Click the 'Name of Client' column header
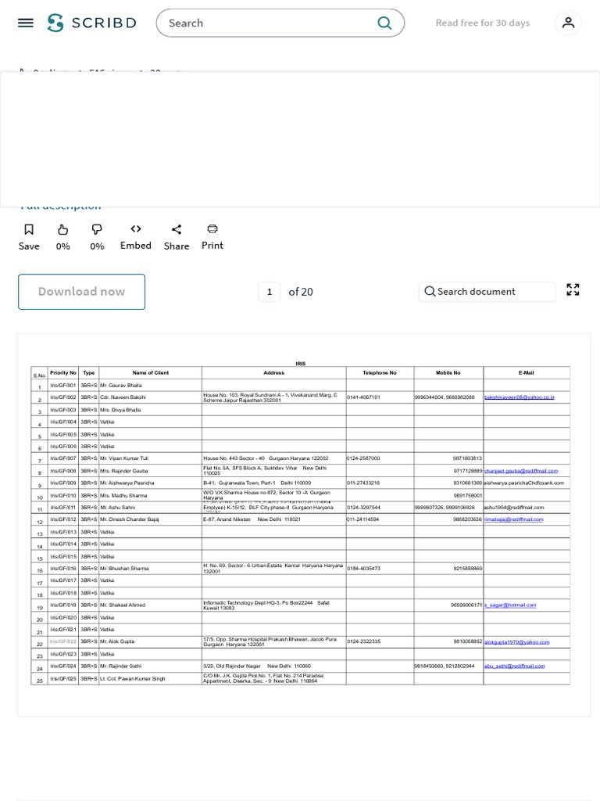Screen dimensions: 600x801 click(151, 372)
